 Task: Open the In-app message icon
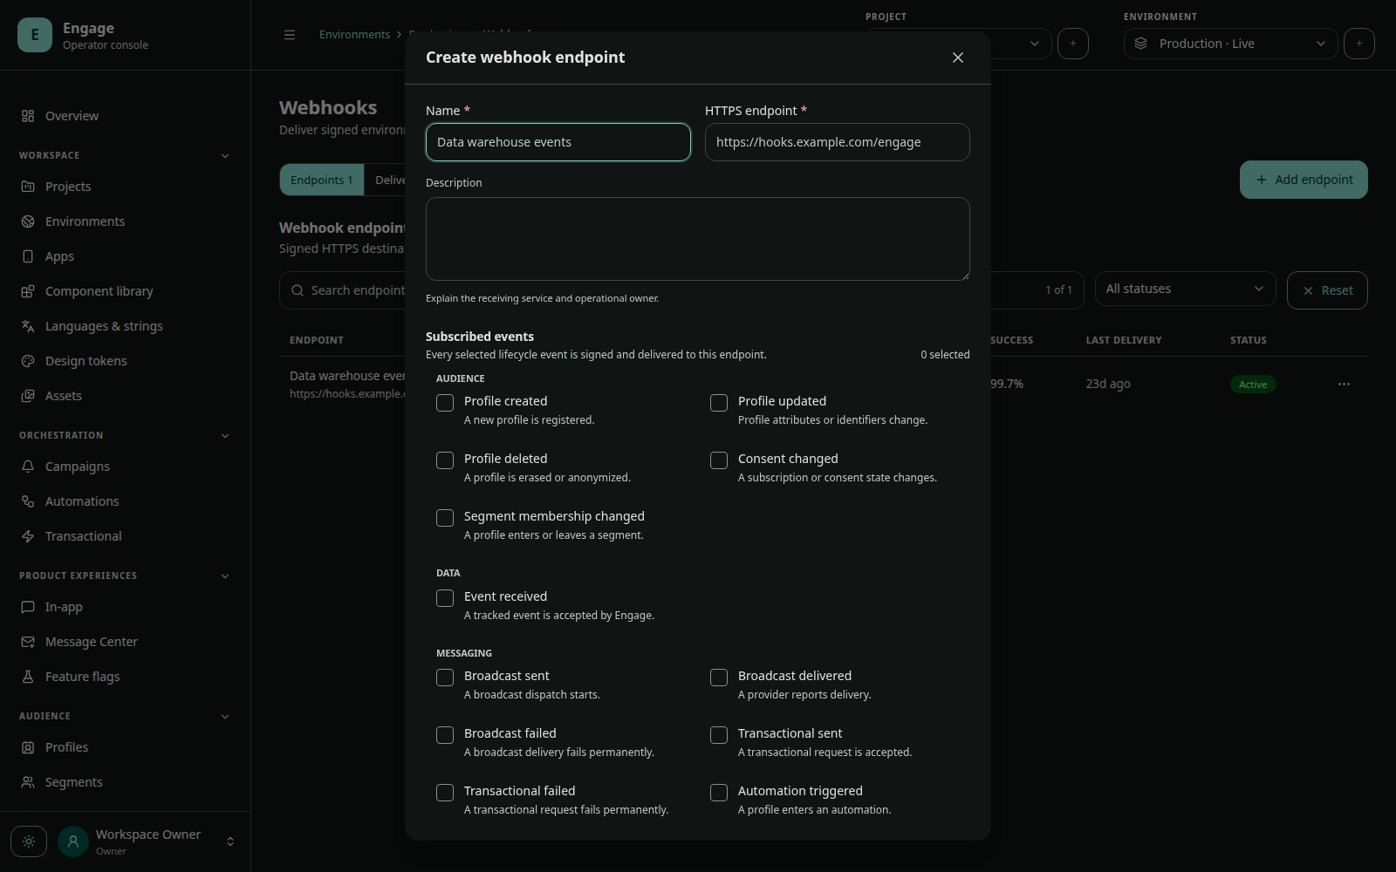coord(28,607)
